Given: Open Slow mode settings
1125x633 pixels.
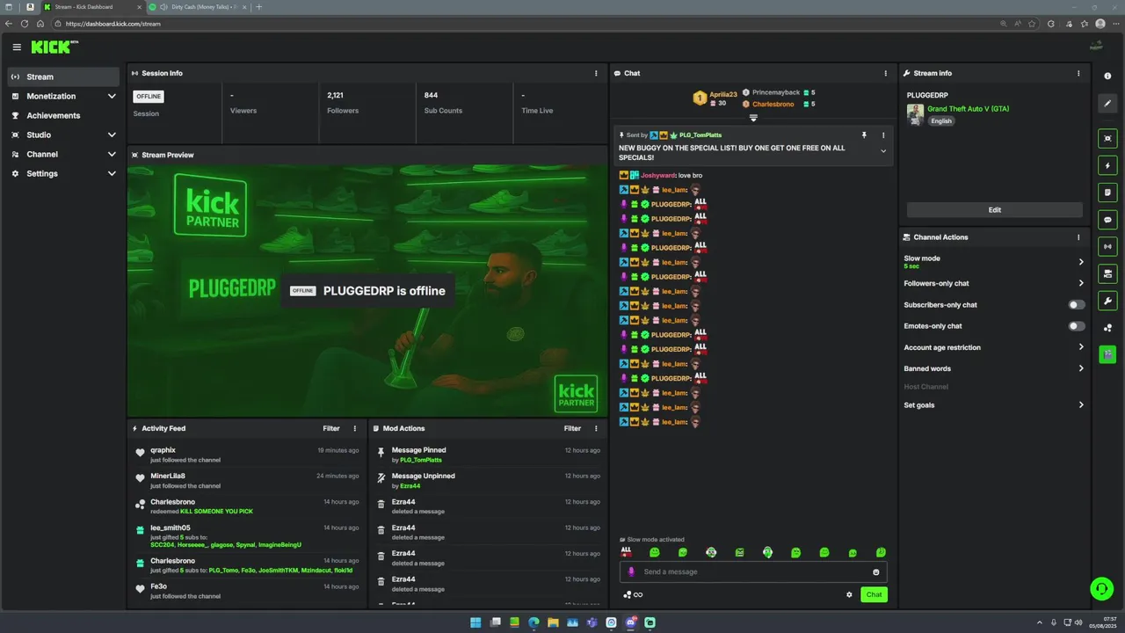Looking at the screenshot, I should 993,262.
